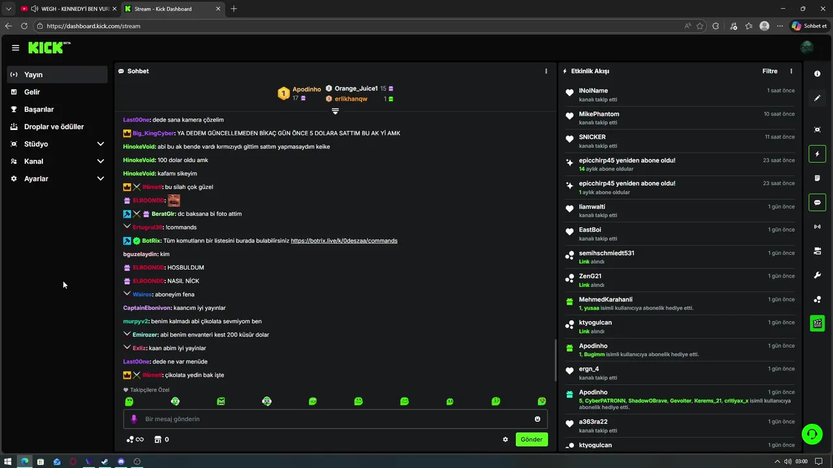The height and width of the screenshot is (468, 833).
Task: Click Orange_Juice1 in the leaderboard
Action: [x=356, y=88]
